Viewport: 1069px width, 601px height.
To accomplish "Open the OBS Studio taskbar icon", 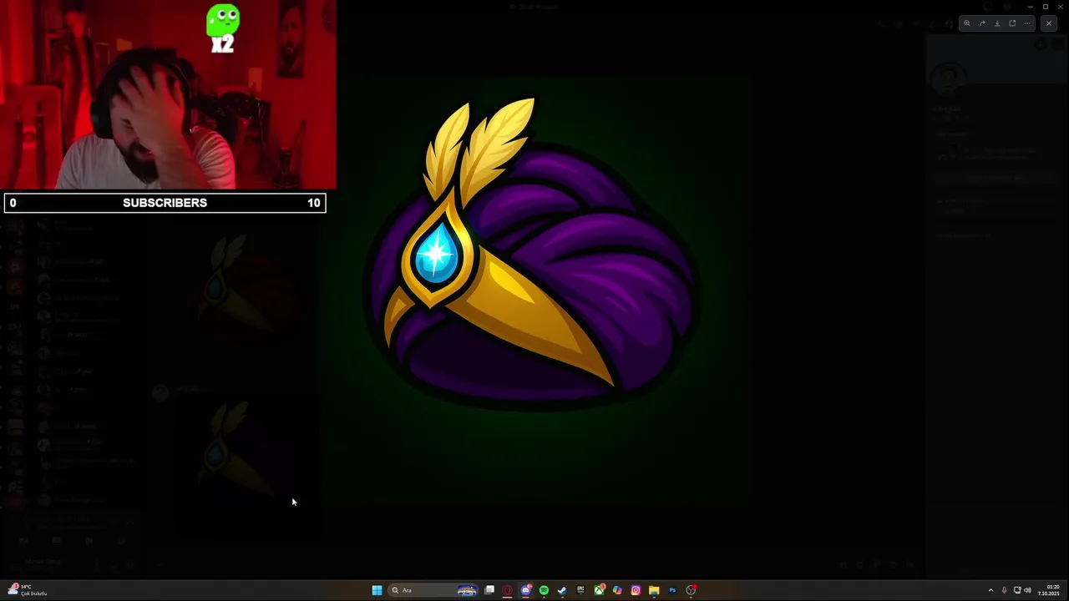I will click(x=691, y=590).
